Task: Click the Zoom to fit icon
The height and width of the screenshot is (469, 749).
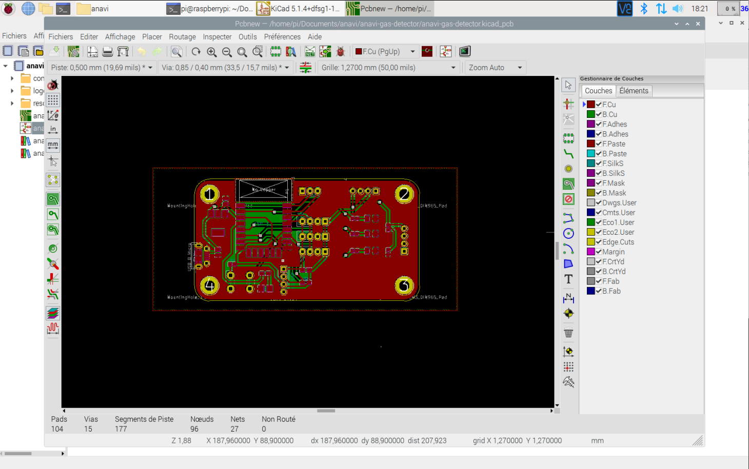Action: 242,51
